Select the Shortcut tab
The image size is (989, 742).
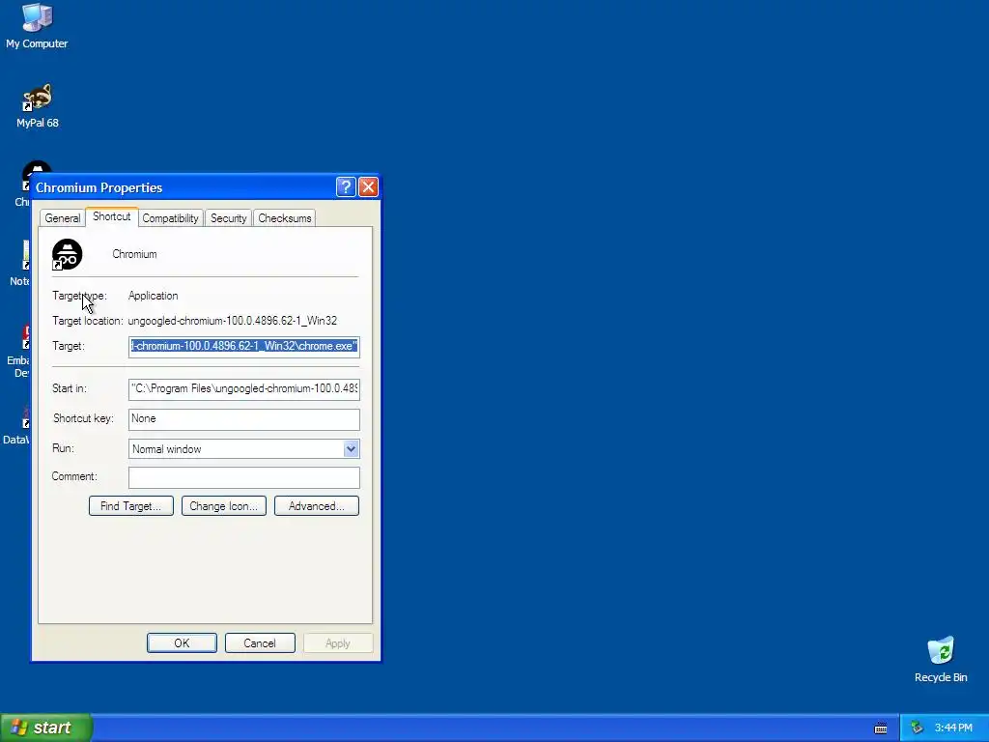(x=112, y=216)
